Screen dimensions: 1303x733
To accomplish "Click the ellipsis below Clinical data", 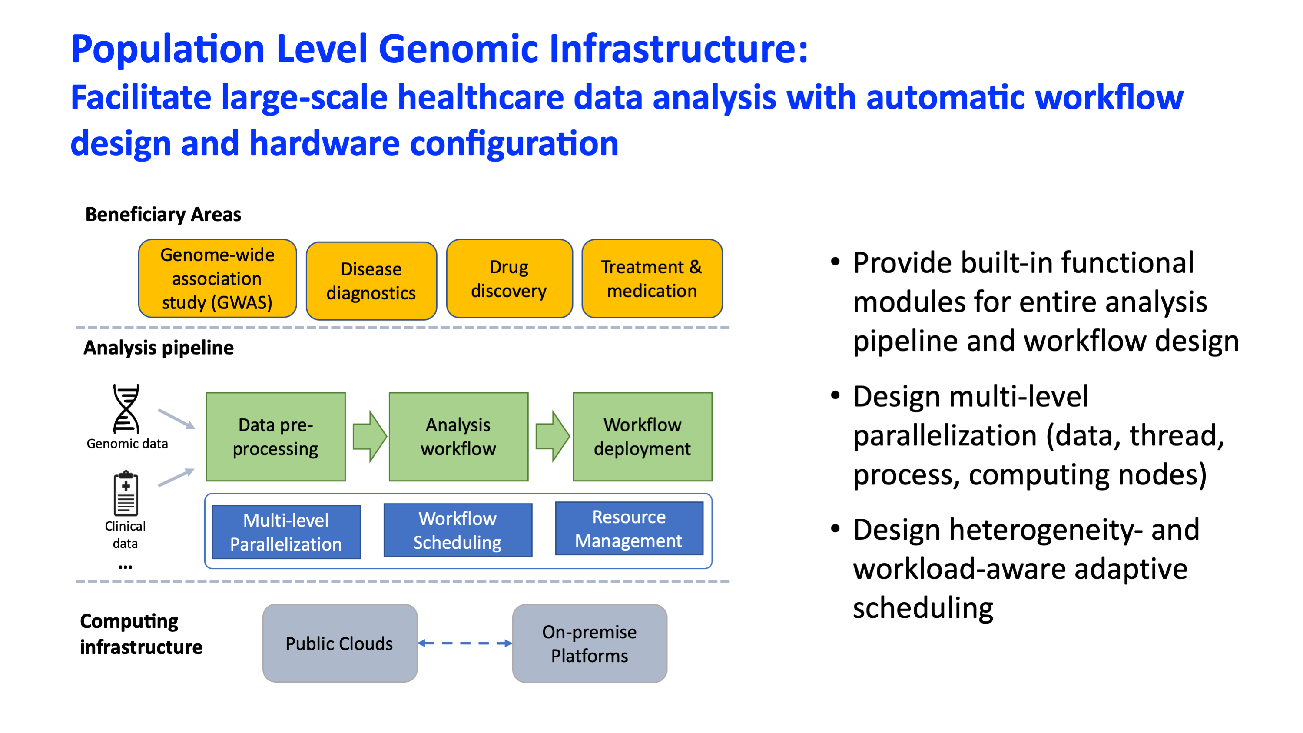I will pyautogui.click(x=126, y=567).
